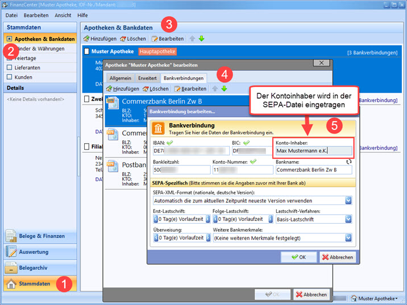Click the refresh icon next to Bankname
Screen dimensions: 407x305
click(348, 161)
